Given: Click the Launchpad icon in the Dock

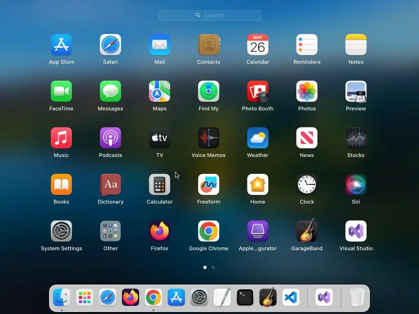Looking at the screenshot, I should [85, 297].
